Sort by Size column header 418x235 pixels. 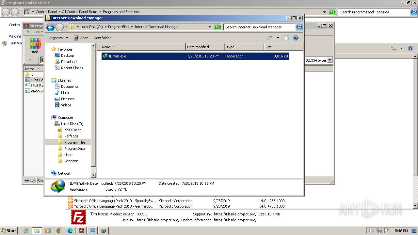pos(277,47)
